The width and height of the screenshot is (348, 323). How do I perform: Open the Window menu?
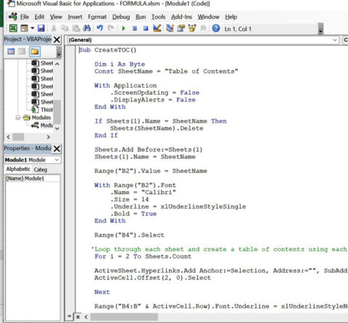tap(209, 17)
